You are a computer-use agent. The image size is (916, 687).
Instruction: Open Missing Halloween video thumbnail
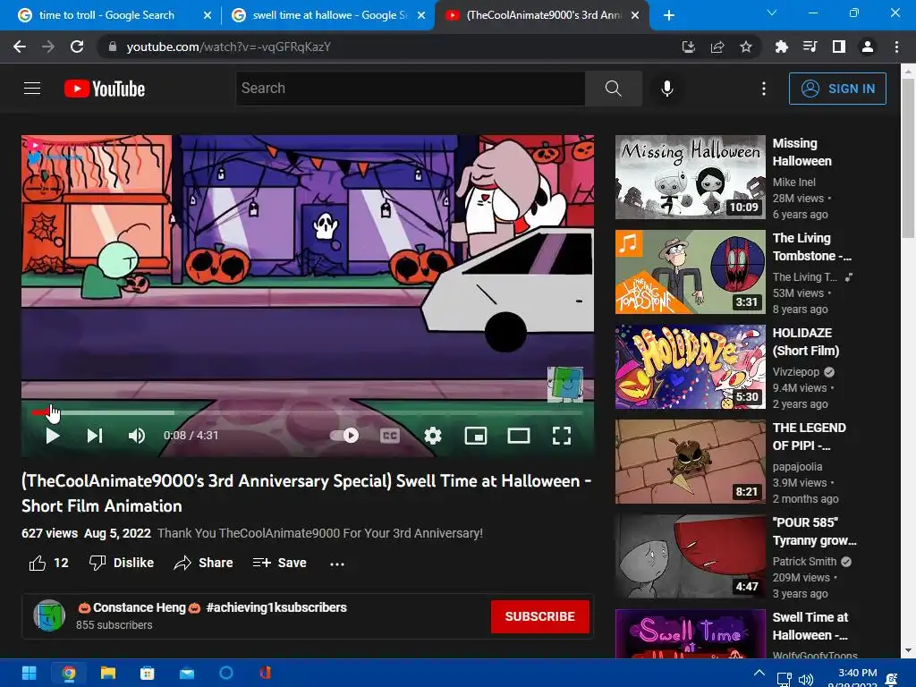pyautogui.click(x=691, y=177)
